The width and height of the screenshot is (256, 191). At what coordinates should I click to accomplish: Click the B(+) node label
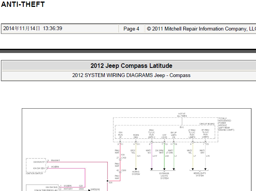click(x=181, y=127)
